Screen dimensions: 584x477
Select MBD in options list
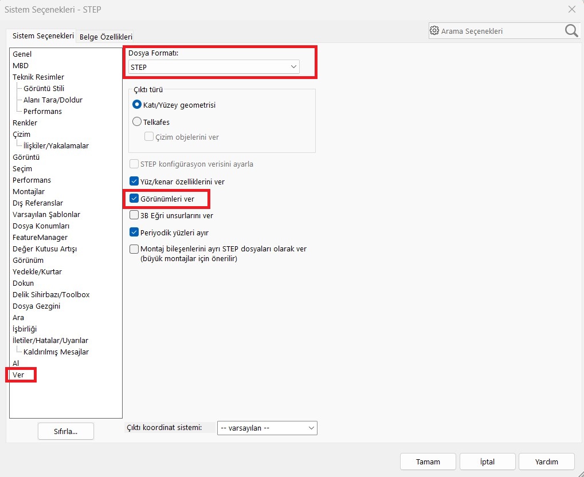[x=21, y=65]
